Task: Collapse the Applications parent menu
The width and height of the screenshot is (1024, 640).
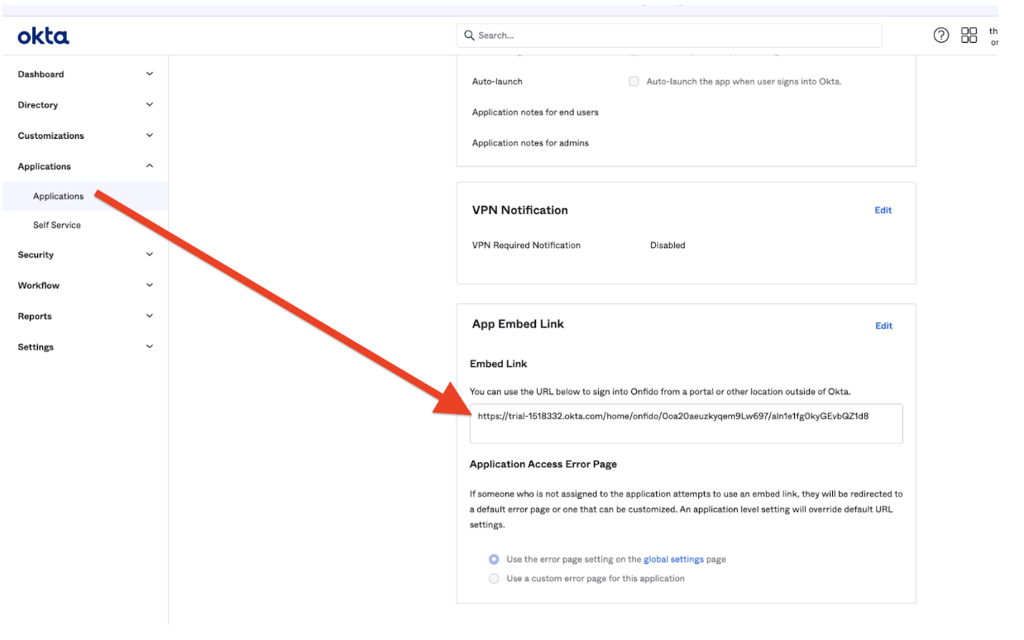Action: (x=84, y=166)
